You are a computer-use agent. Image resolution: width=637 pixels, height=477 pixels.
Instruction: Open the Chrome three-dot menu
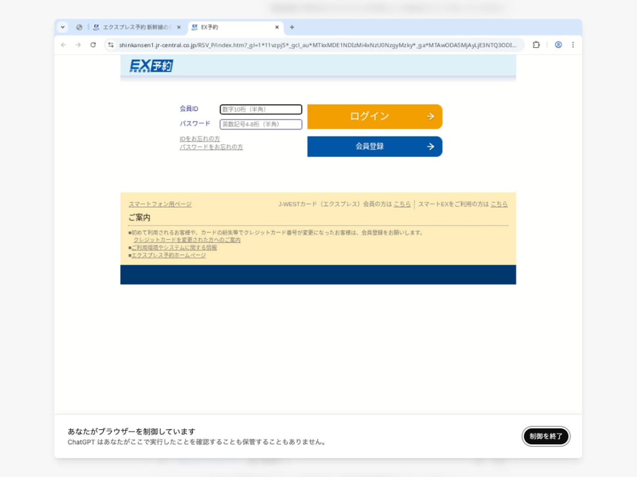coord(573,45)
